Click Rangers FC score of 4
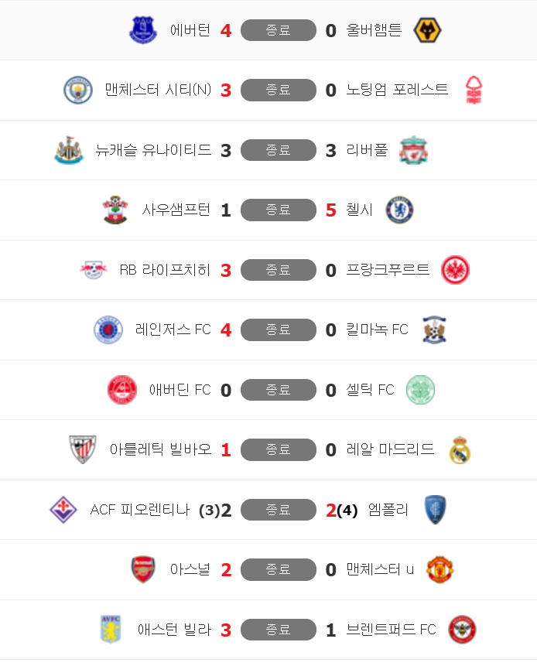This screenshot has height=666, width=537. [226, 330]
